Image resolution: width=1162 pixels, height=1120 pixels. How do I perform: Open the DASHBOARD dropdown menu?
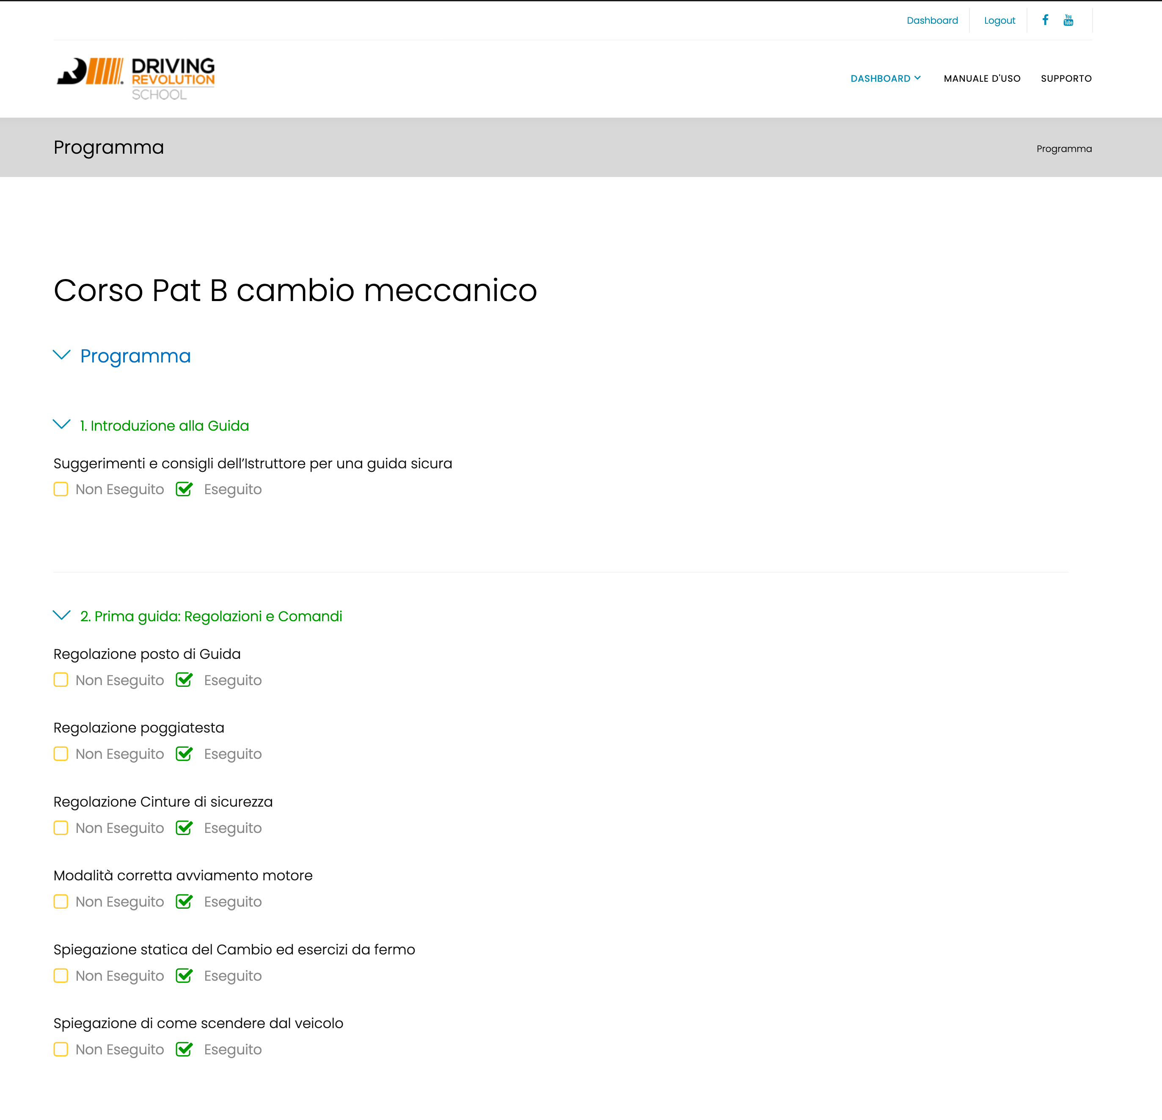886,78
